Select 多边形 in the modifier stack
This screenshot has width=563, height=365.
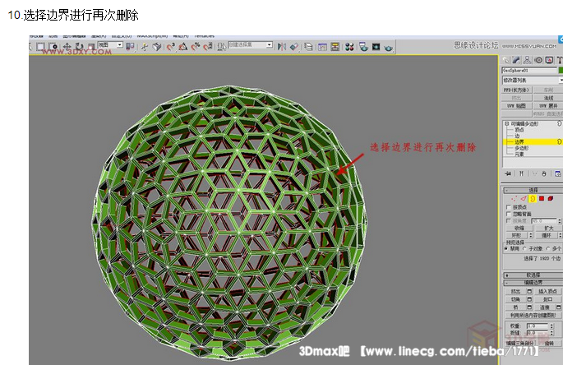521,148
